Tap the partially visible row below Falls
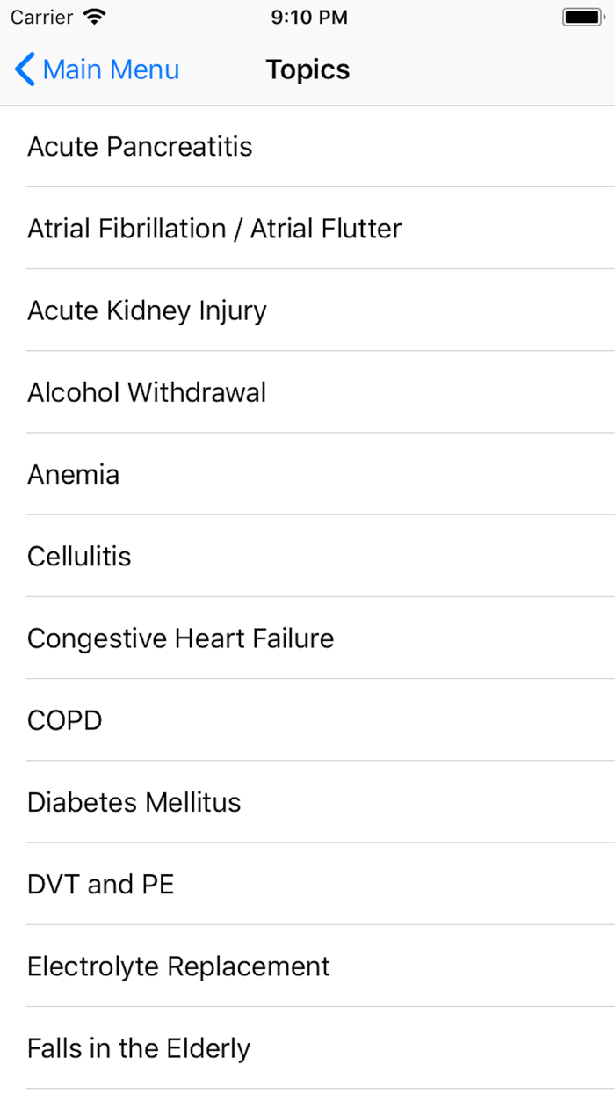This screenshot has height=1094, width=615. click(307, 1091)
